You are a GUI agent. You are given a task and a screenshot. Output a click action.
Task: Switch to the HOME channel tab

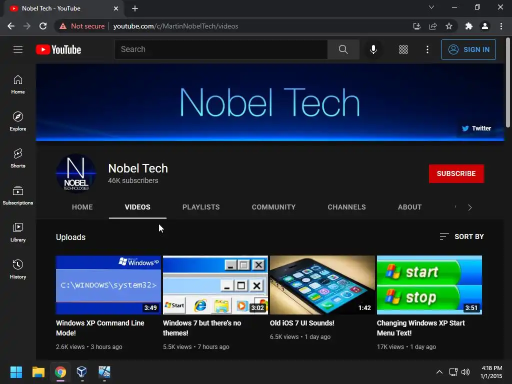(x=82, y=207)
